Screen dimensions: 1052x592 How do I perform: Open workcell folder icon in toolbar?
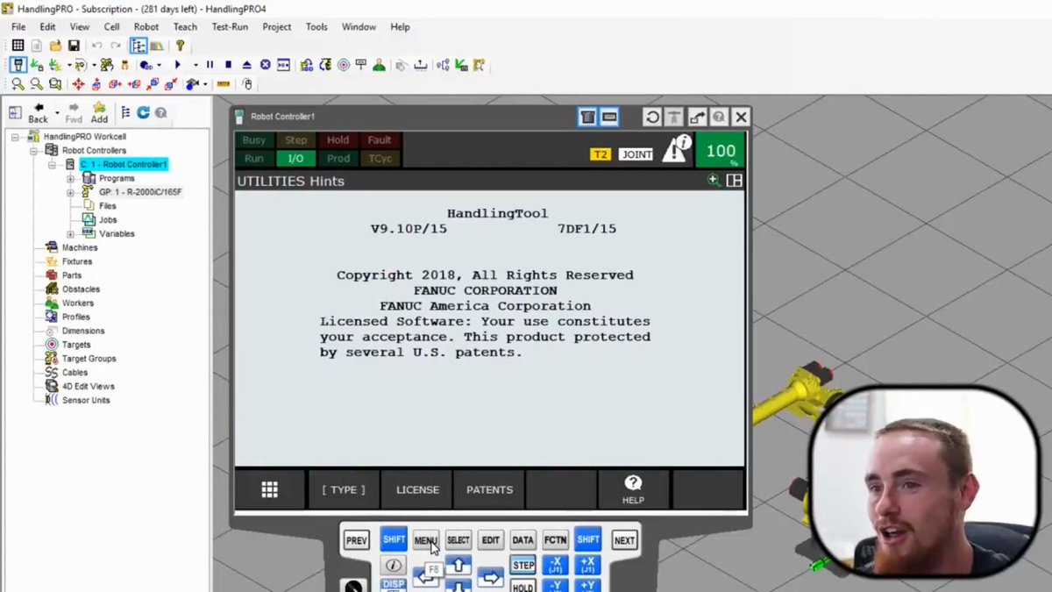(x=55, y=46)
